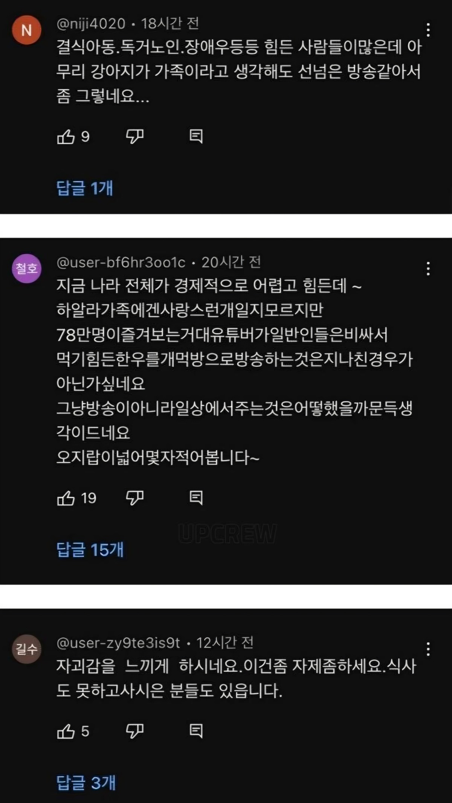Like the comment by @user-zy9te3is9t

point(66,732)
